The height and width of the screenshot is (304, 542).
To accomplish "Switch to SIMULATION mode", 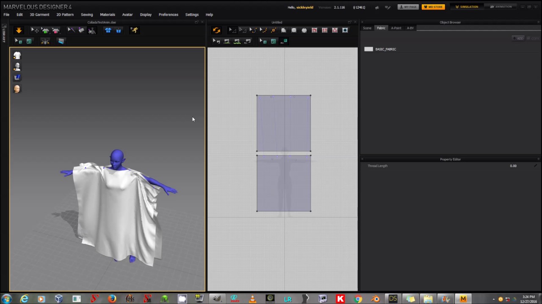I will 467,7.
